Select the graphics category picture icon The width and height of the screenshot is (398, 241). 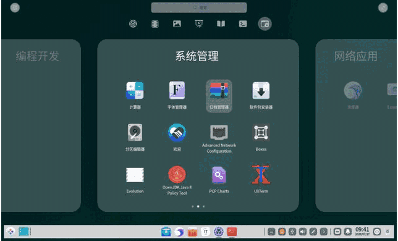coord(177,24)
